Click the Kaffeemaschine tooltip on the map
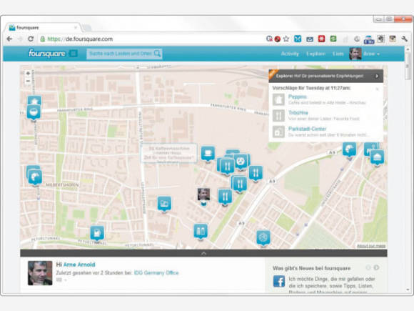This screenshot has height=311, width=414. tap(169, 153)
